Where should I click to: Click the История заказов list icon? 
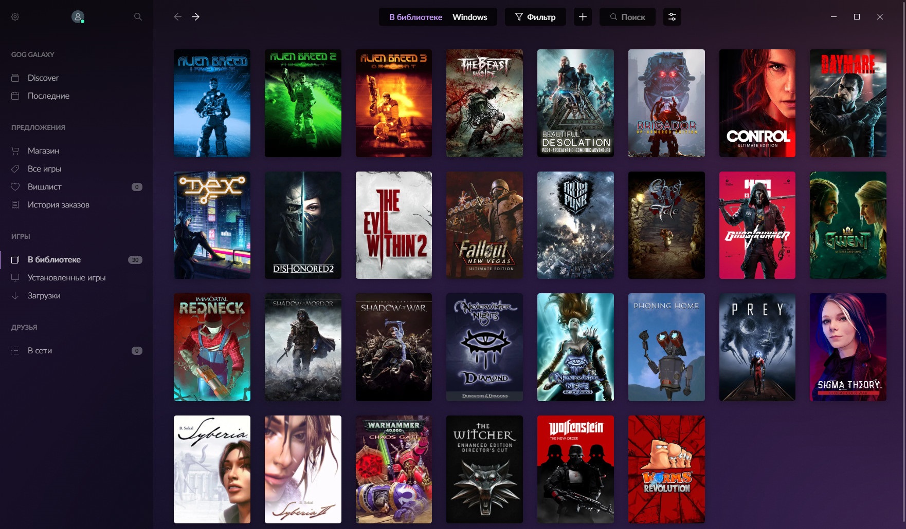coord(15,204)
